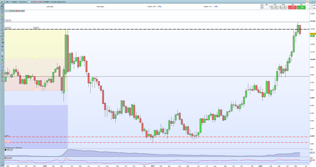
Task: Expand the instrument symbol dropdown
Action: (7, 2)
